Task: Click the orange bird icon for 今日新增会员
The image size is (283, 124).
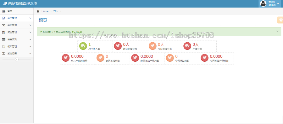Action: pyautogui.click(x=153, y=46)
